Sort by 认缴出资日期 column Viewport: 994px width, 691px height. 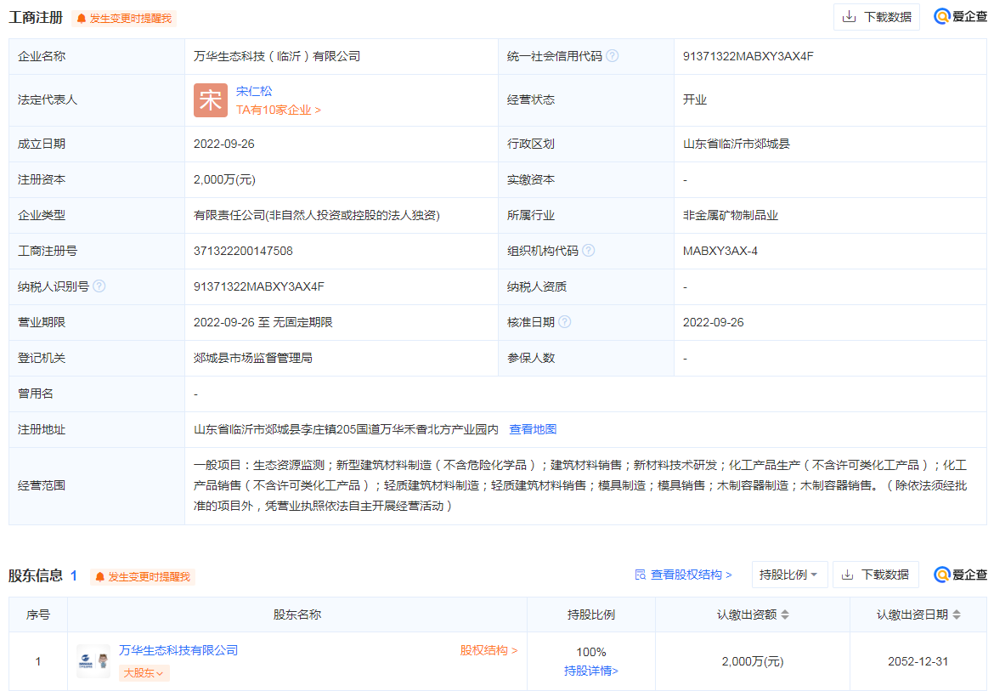point(957,615)
